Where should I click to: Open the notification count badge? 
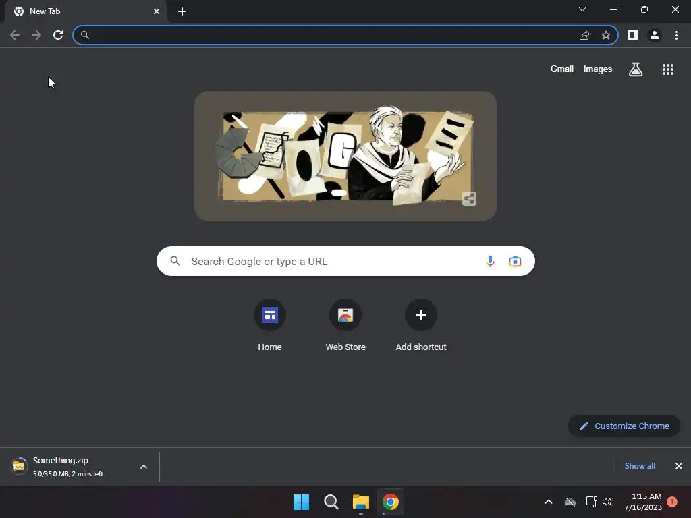pyautogui.click(x=672, y=502)
